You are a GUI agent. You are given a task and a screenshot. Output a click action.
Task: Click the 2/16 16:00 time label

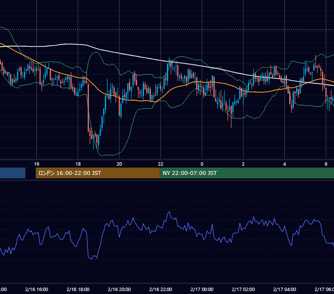[37, 289]
